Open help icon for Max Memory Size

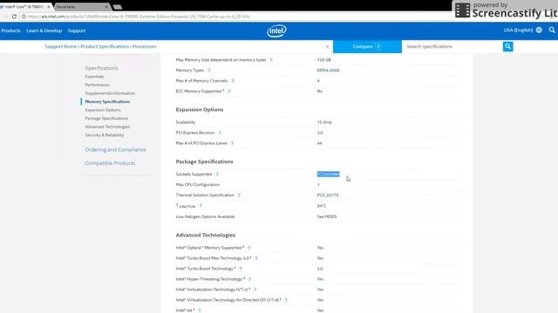[271, 60]
